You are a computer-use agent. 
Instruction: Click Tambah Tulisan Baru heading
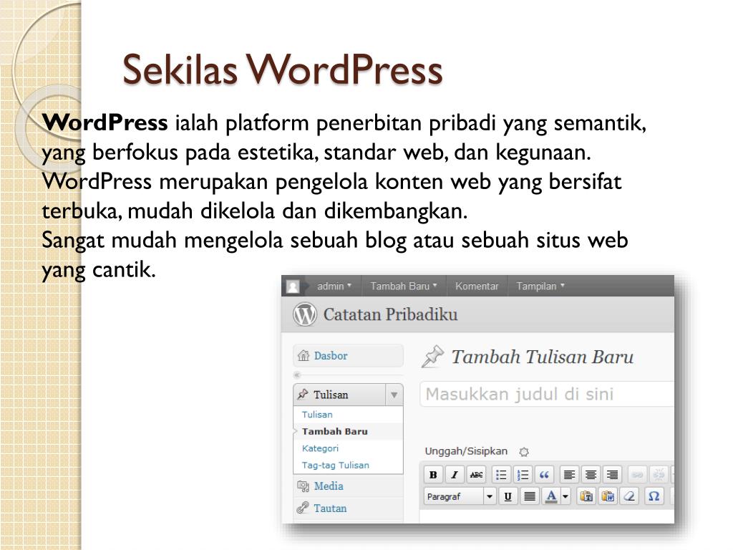[x=543, y=357]
